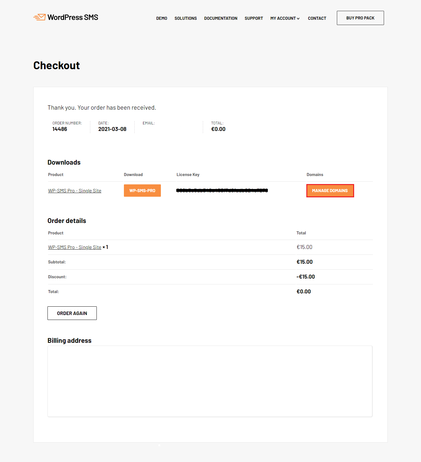Screen dimensions: 421x462
Task: Click the WordPress SMS envelope logo icon
Action: (39, 17)
